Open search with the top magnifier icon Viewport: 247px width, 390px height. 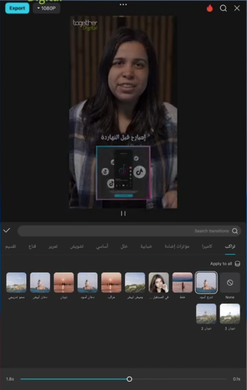[x=223, y=8]
